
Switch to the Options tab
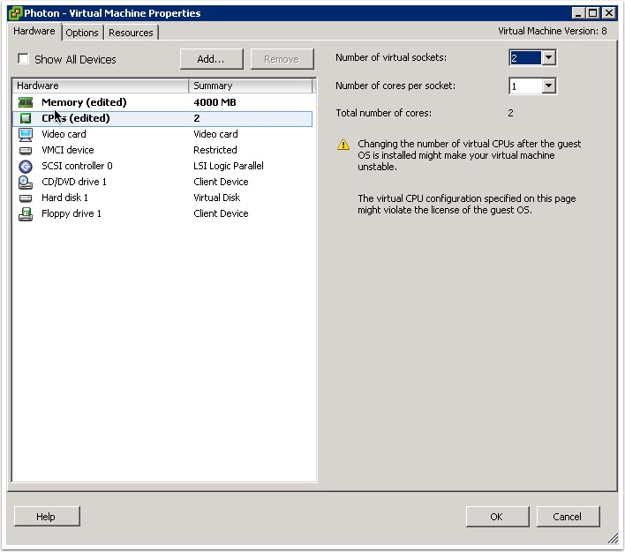click(x=82, y=33)
